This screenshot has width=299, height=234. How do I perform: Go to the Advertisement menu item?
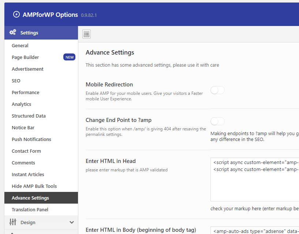tap(27, 69)
